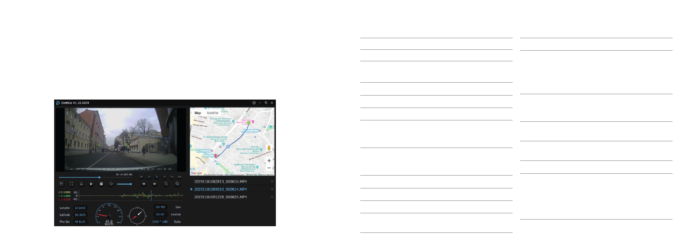Remove 20191101091228_000025.MP4 from playlist
685x252 pixels.
[x=272, y=197]
